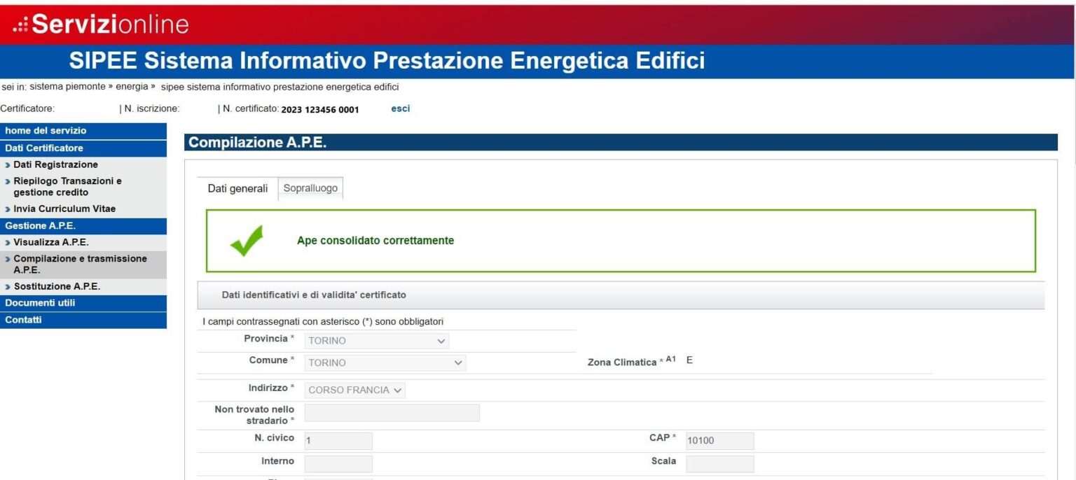
Task: Select the Dati generali tab
Action: tap(237, 188)
